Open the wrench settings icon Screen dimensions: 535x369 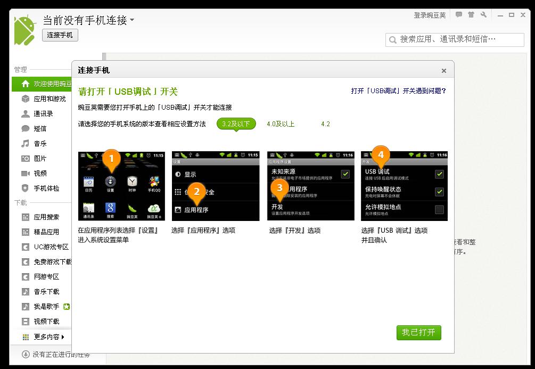click(483, 15)
